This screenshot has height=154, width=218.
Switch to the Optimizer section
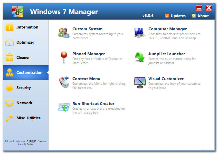point(25,42)
